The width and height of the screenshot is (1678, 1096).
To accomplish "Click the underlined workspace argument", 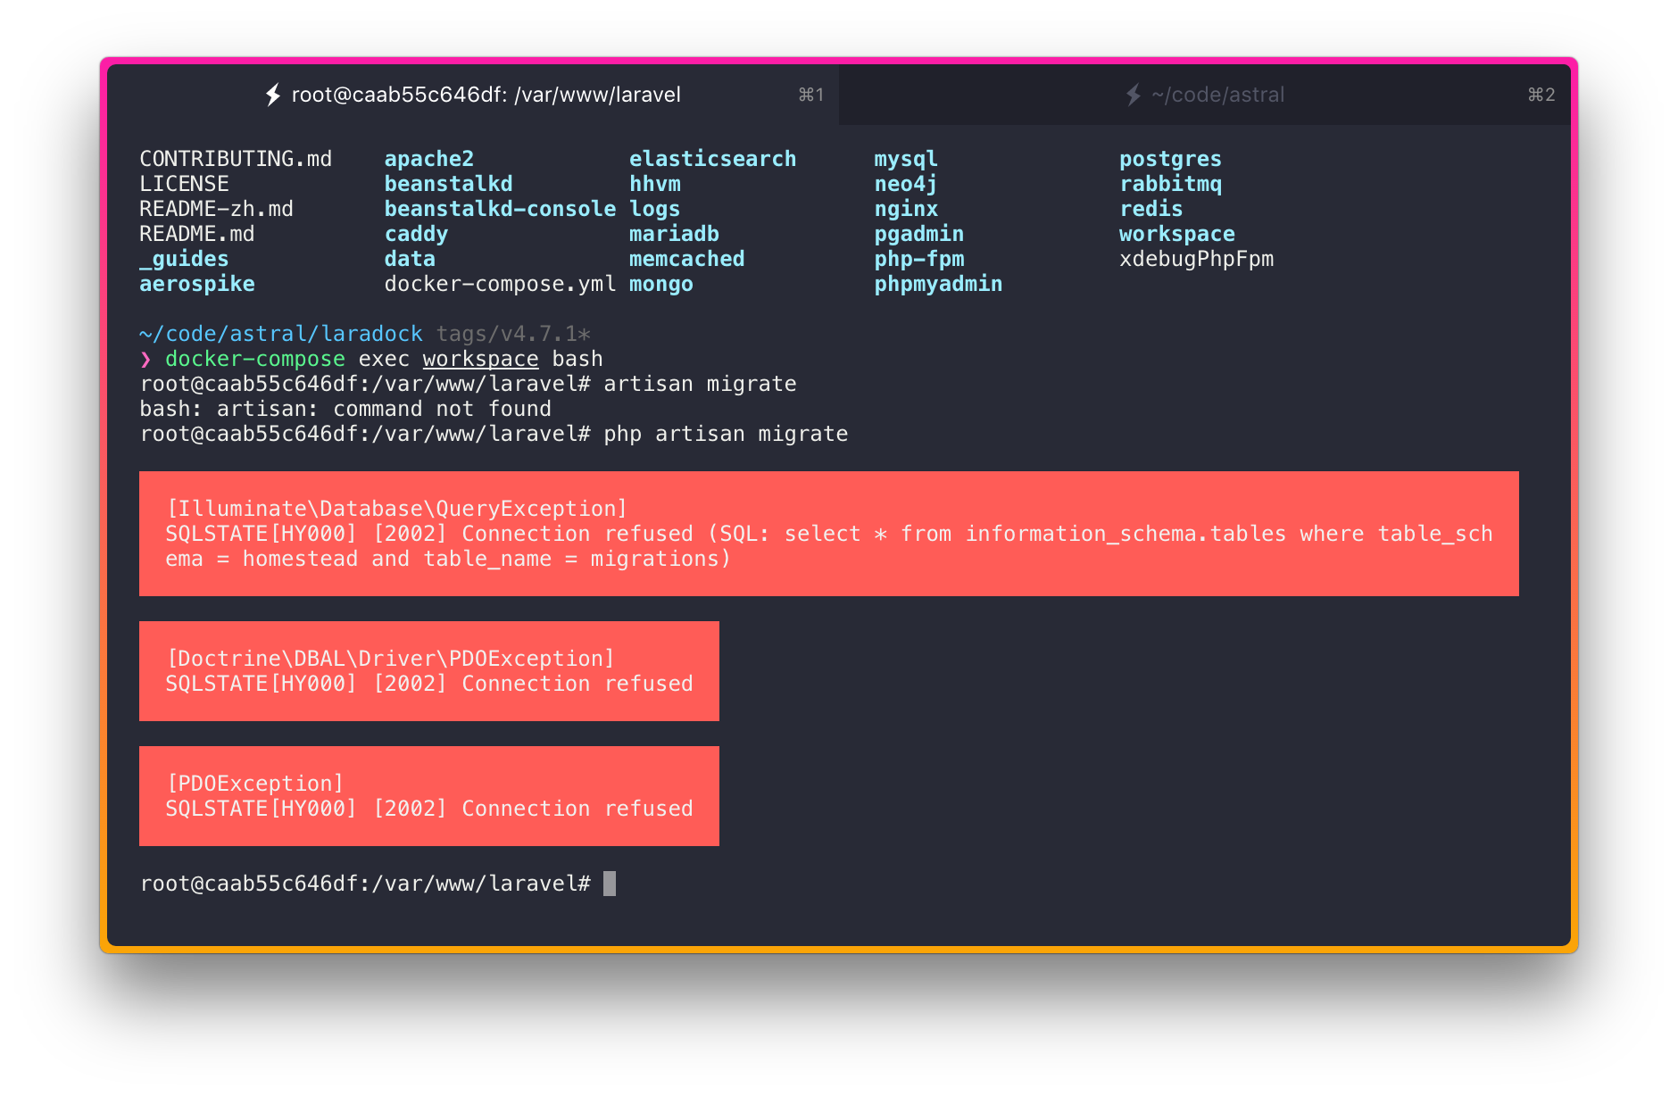I will 480,359.
